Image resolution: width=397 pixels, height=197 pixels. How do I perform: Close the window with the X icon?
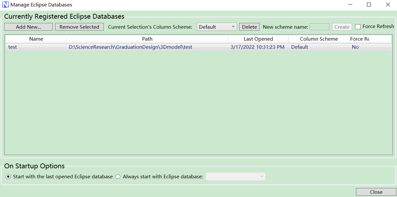[388, 5]
